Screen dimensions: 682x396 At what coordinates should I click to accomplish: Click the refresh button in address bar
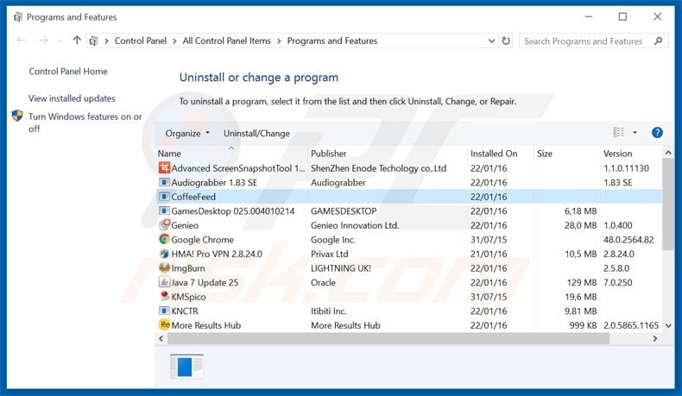click(506, 41)
